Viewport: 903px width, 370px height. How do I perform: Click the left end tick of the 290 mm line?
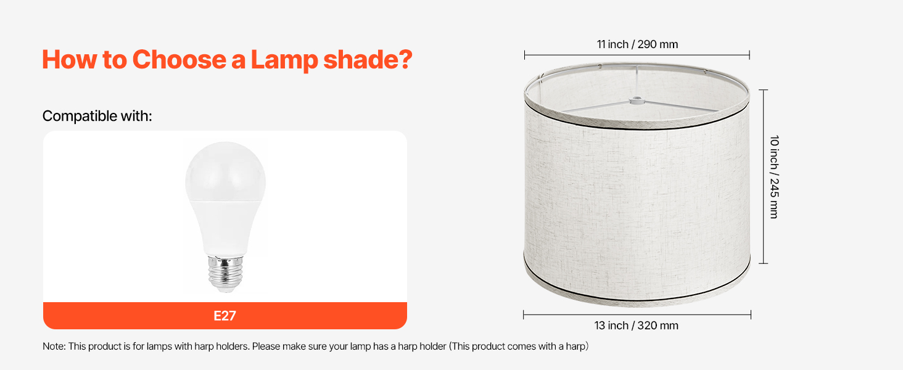pyautogui.click(x=525, y=55)
